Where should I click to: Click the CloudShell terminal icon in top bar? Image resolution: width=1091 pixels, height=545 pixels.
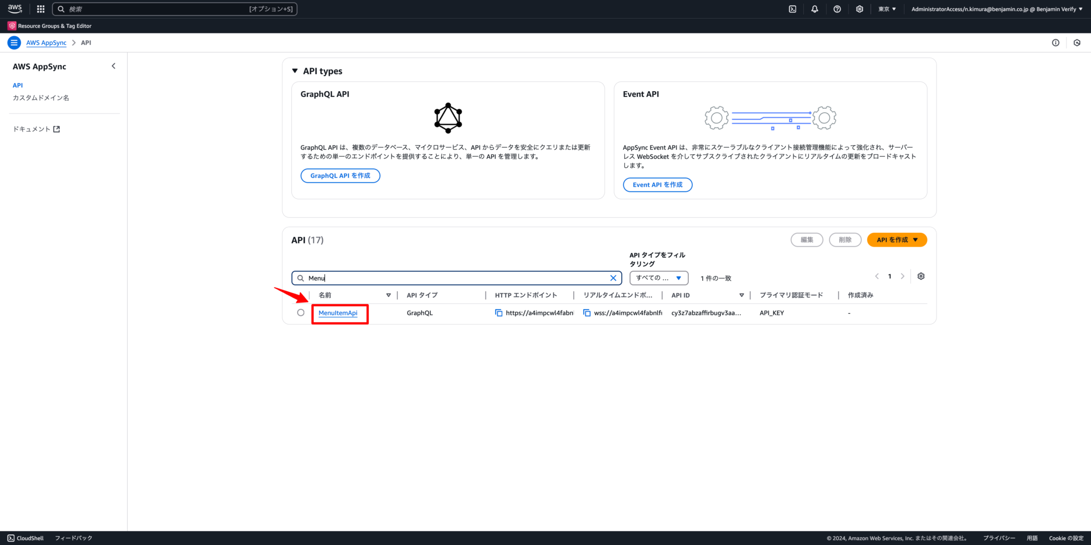pyautogui.click(x=793, y=9)
